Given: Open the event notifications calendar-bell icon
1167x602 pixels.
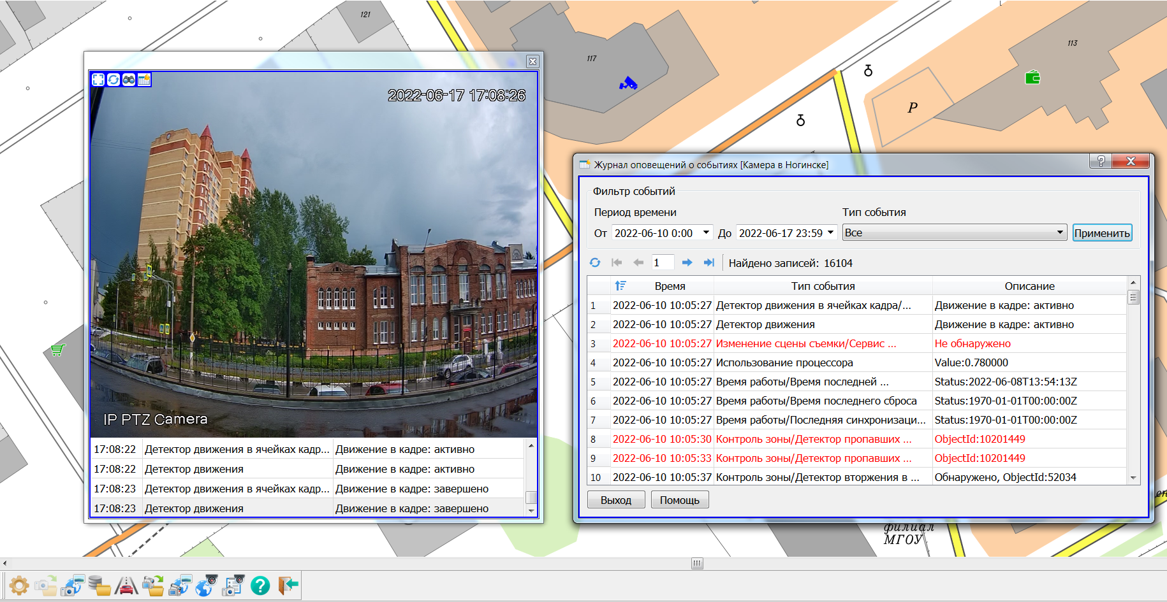Looking at the screenshot, I should coord(144,80).
